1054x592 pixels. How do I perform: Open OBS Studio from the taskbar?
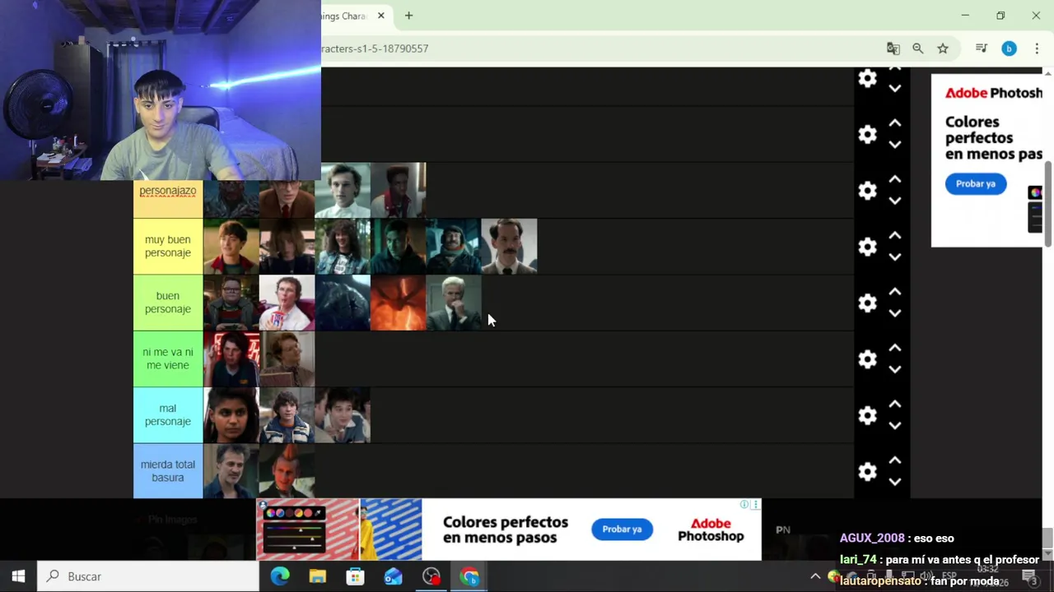[x=431, y=576]
